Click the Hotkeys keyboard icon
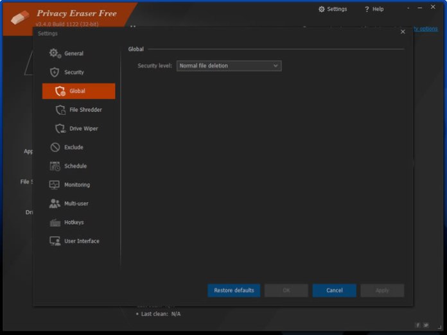 [x=55, y=222]
